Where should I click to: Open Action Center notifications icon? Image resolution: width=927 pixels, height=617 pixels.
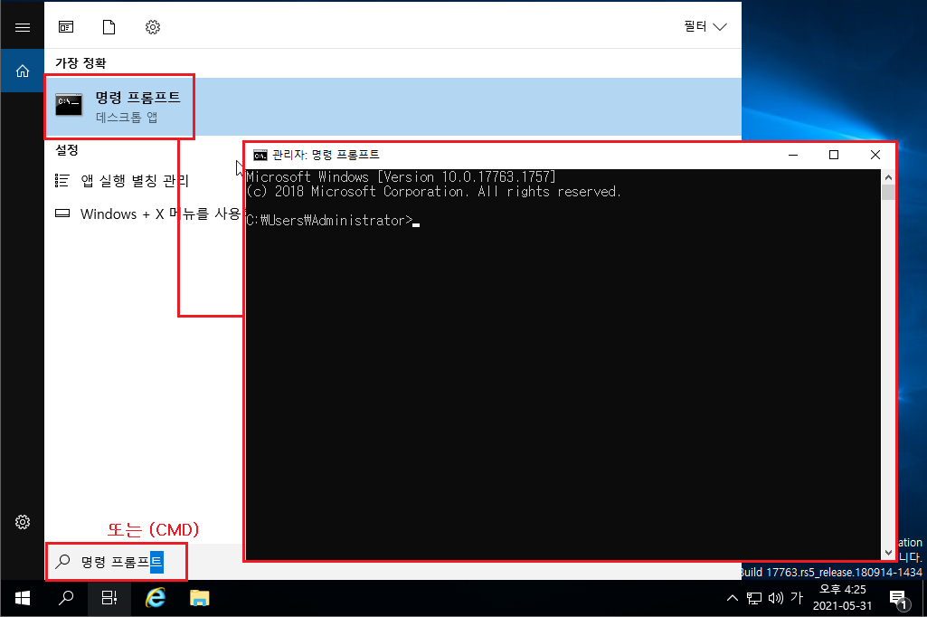pos(897,599)
